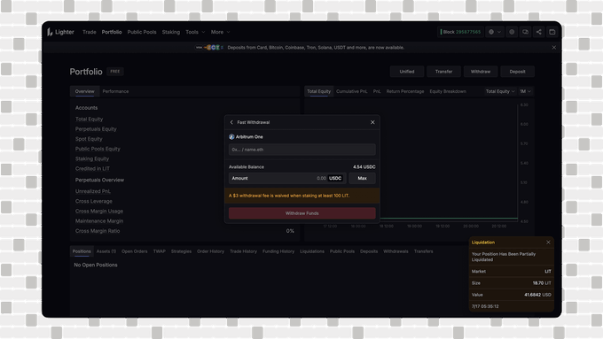Click the Lighter logo in the header
Viewport: 603px width, 339px height.
[60, 32]
